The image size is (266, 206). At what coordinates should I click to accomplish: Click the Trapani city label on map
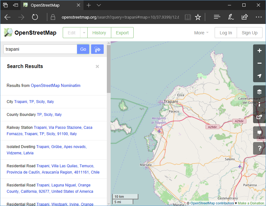click(x=171, y=101)
